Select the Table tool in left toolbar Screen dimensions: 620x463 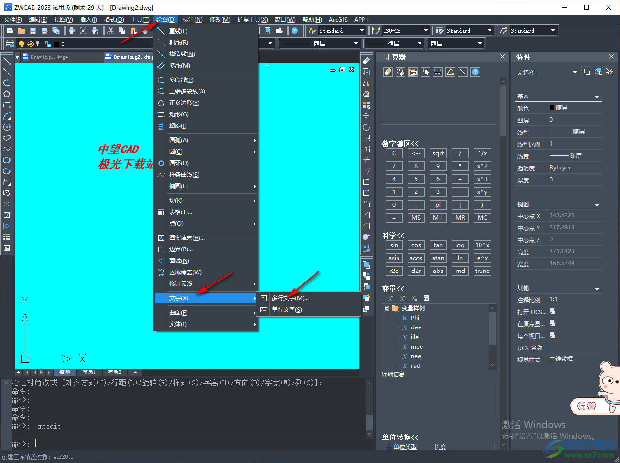click(x=7, y=237)
